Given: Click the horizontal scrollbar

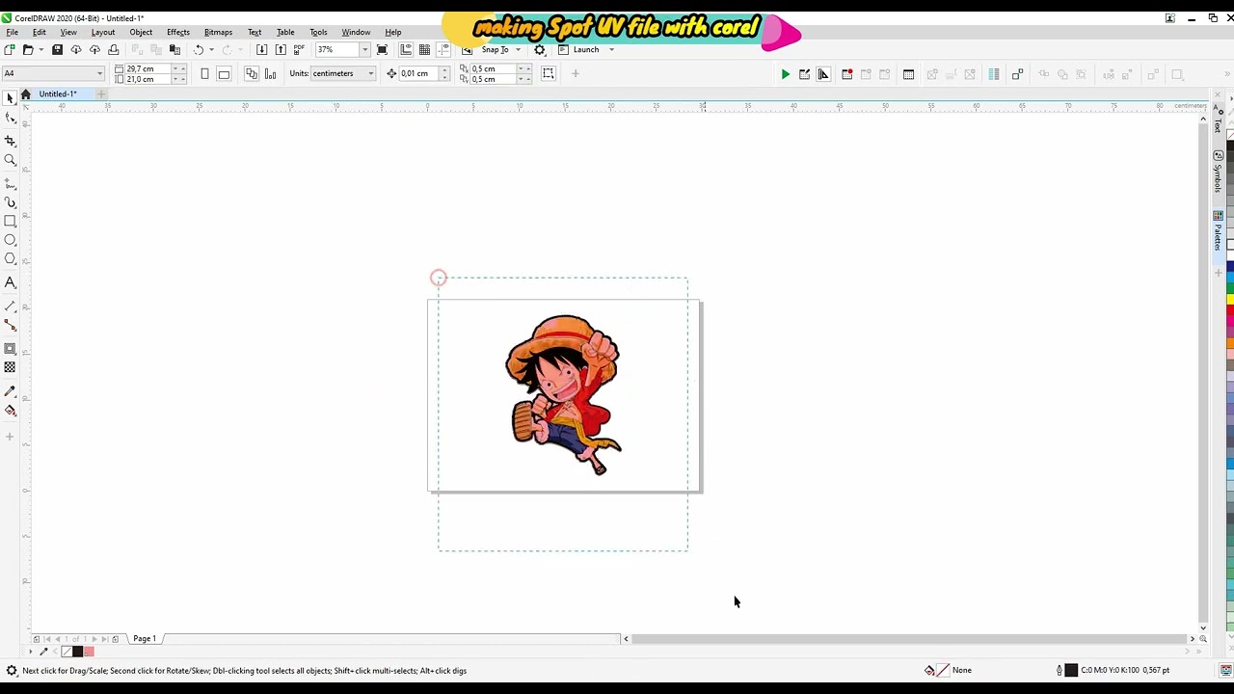Looking at the screenshot, I should tap(910, 638).
